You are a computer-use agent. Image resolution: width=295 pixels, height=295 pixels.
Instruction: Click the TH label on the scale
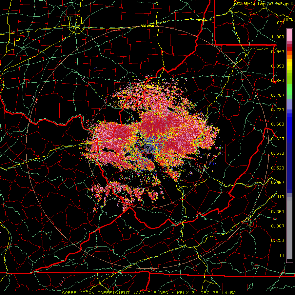click(282, 255)
